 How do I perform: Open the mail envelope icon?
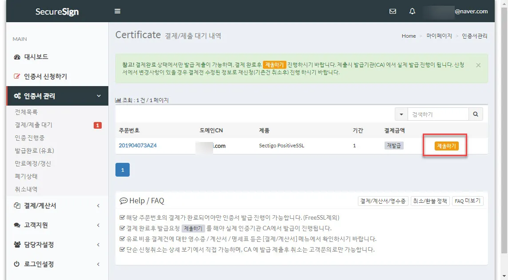(x=393, y=12)
